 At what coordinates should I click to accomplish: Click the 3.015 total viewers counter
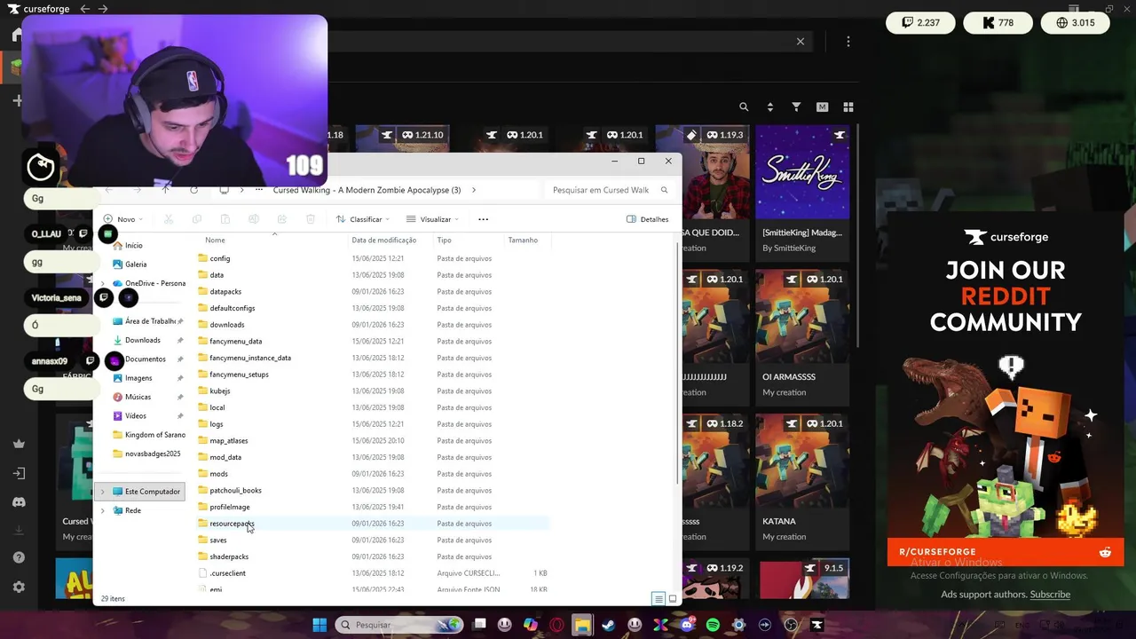(1075, 23)
